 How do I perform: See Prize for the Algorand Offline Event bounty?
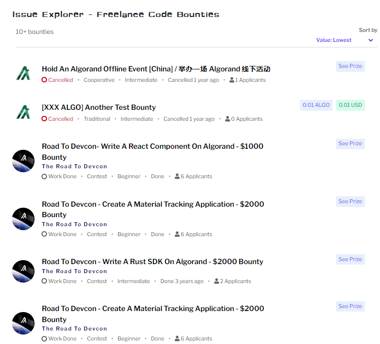[x=350, y=66]
